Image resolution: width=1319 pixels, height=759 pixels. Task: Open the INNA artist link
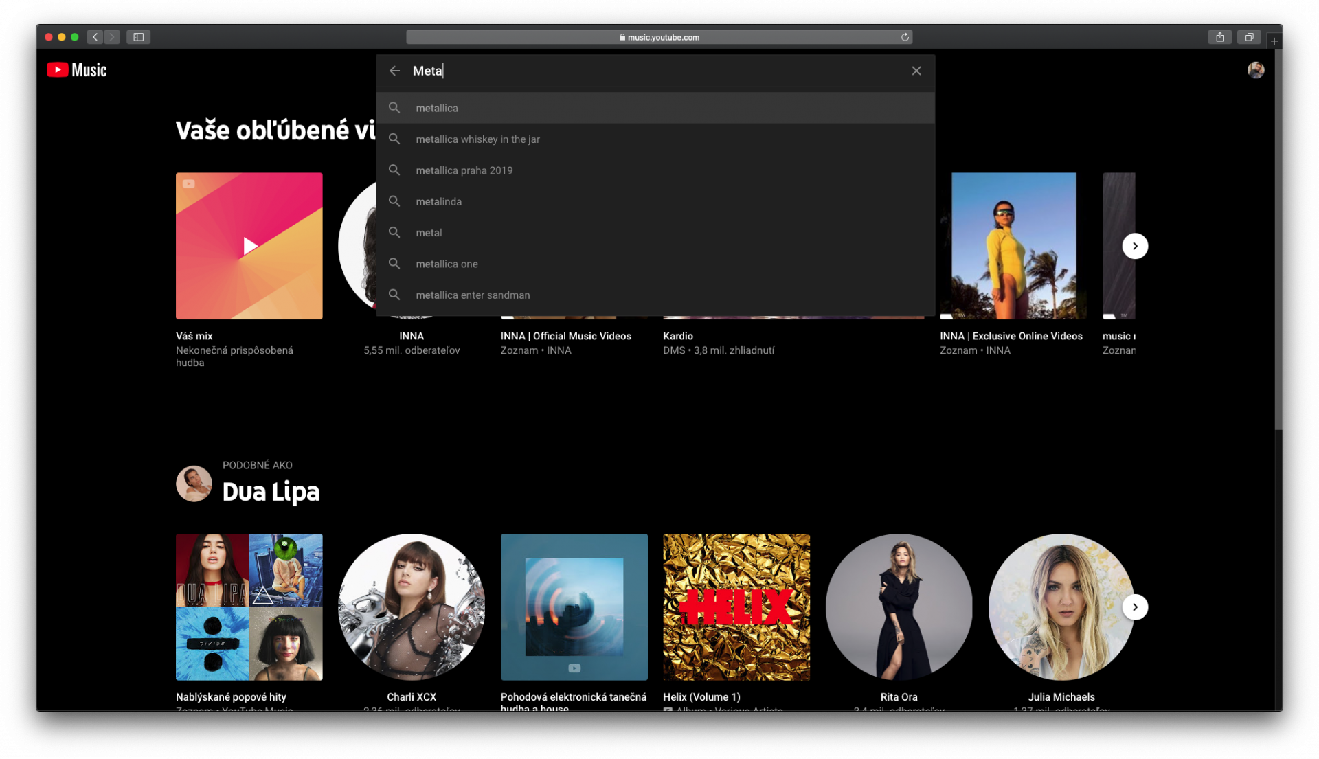tap(412, 336)
